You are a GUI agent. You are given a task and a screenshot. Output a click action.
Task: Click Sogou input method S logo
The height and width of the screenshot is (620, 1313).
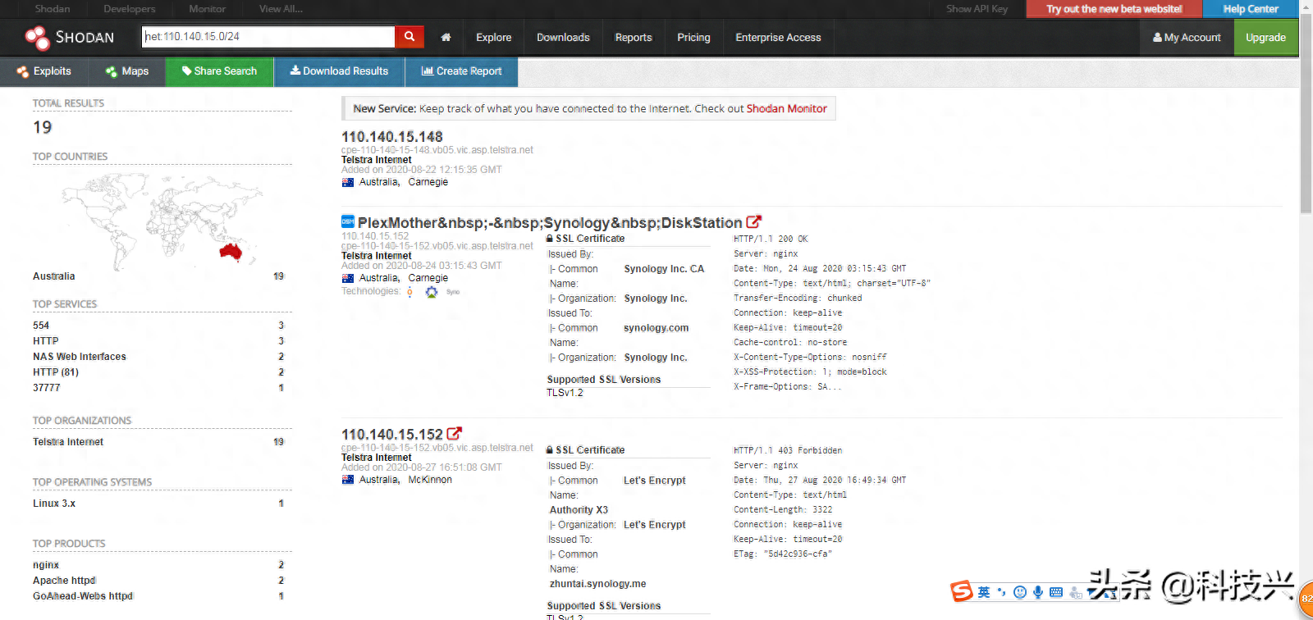point(962,591)
